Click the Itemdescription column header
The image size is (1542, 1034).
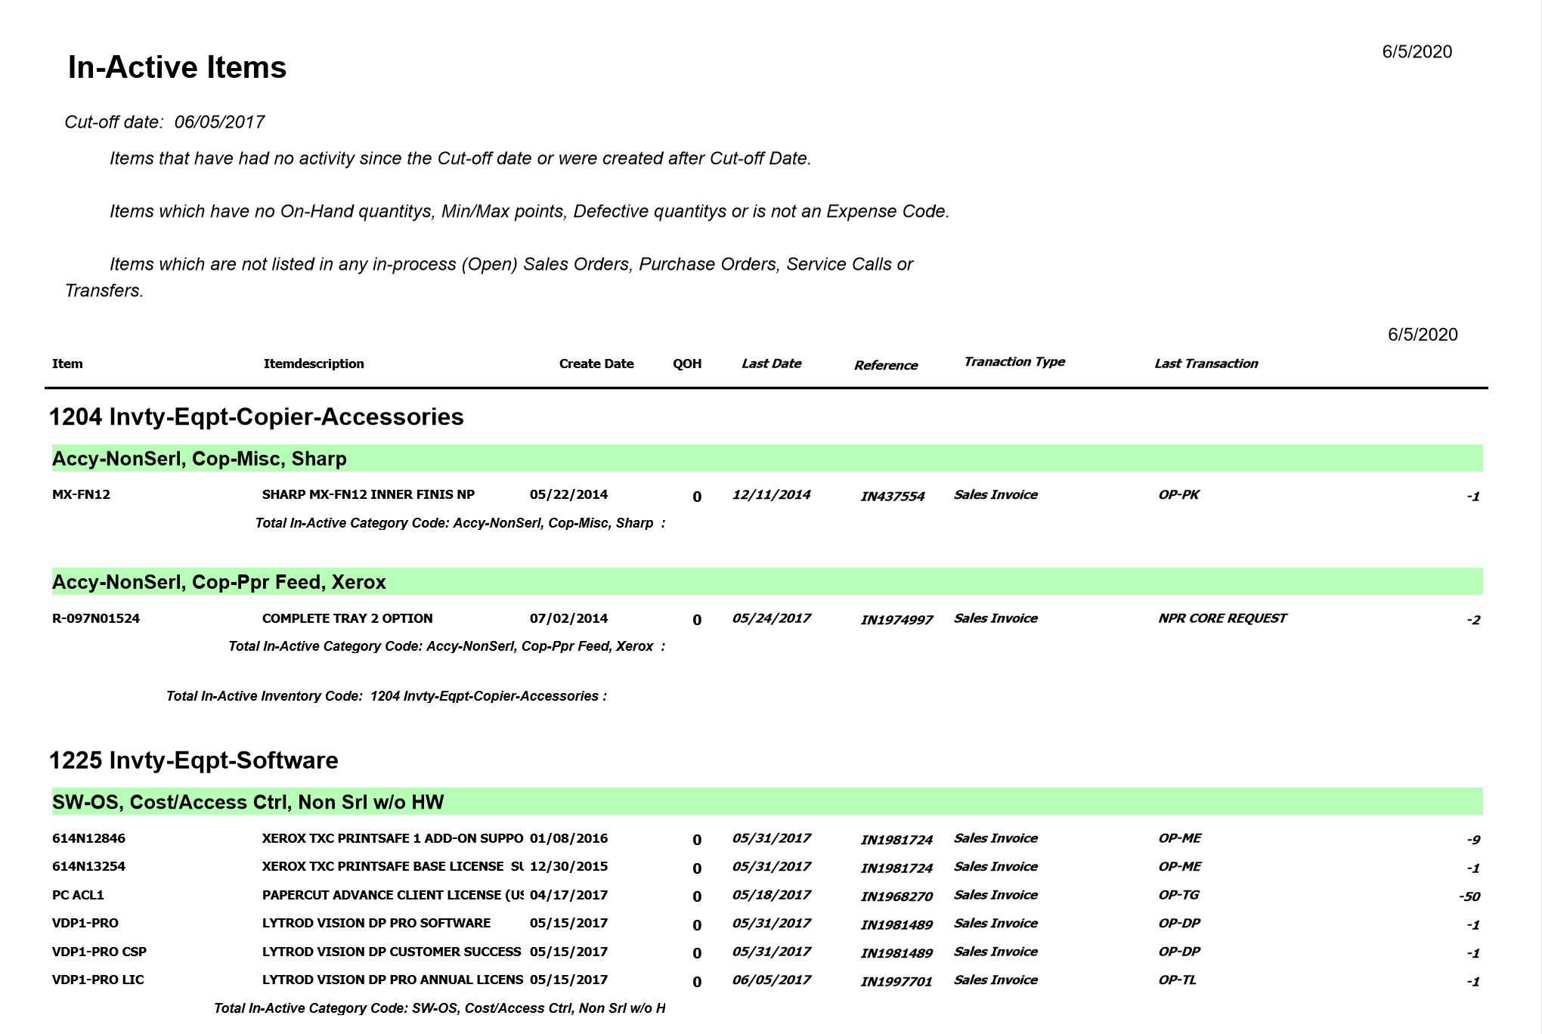click(x=314, y=364)
